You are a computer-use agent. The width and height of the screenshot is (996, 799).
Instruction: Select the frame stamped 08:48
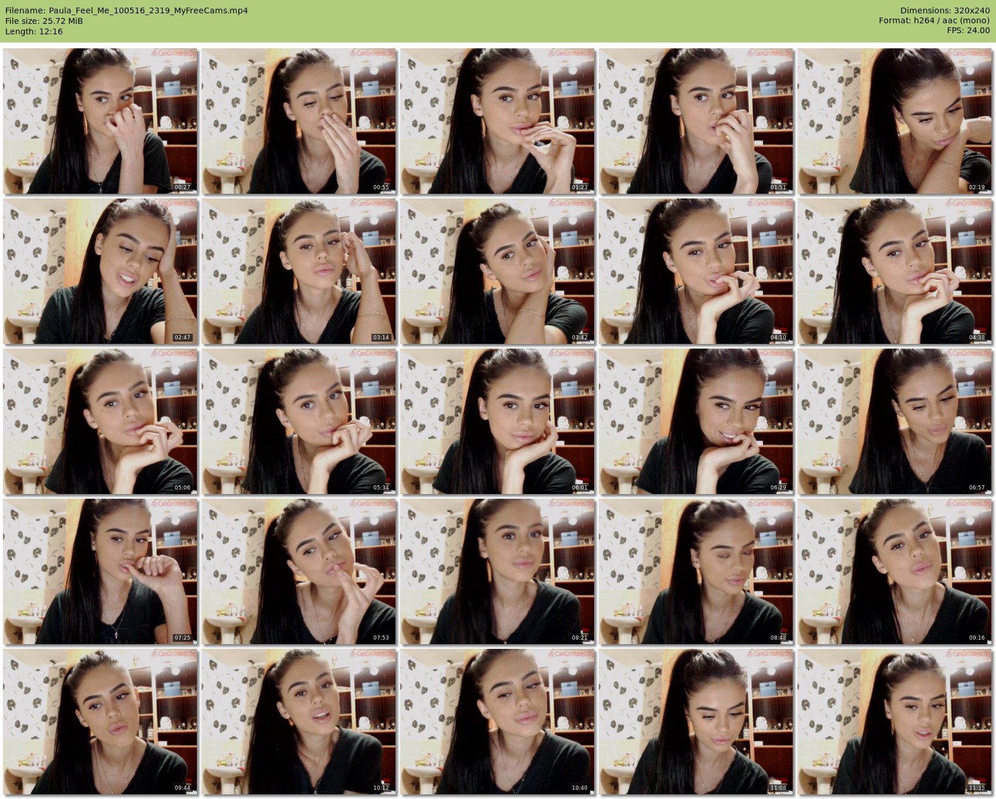tap(696, 571)
